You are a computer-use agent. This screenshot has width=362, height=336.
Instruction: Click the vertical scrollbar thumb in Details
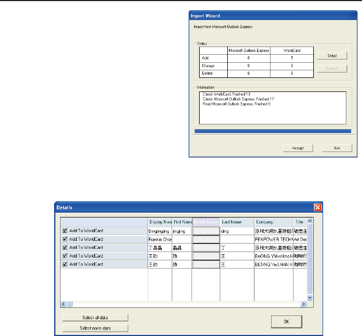[310, 259]
